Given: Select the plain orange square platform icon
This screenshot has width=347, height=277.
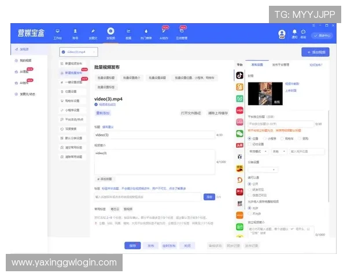Looking at the screenshot, I should tap(239, 215).
